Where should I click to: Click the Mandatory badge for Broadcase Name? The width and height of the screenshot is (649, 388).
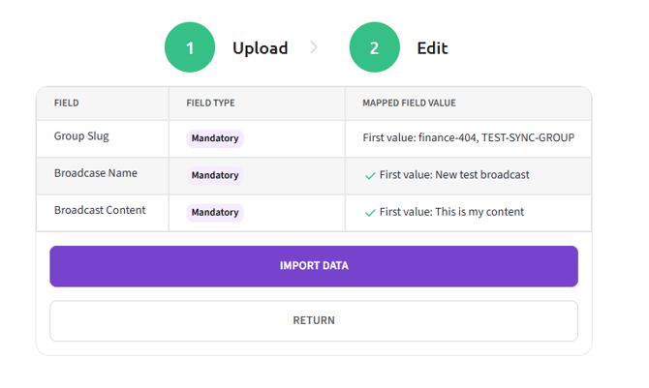tap(215, 175)
